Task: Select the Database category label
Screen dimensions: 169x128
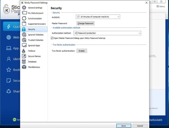Action: coord(32,62)
